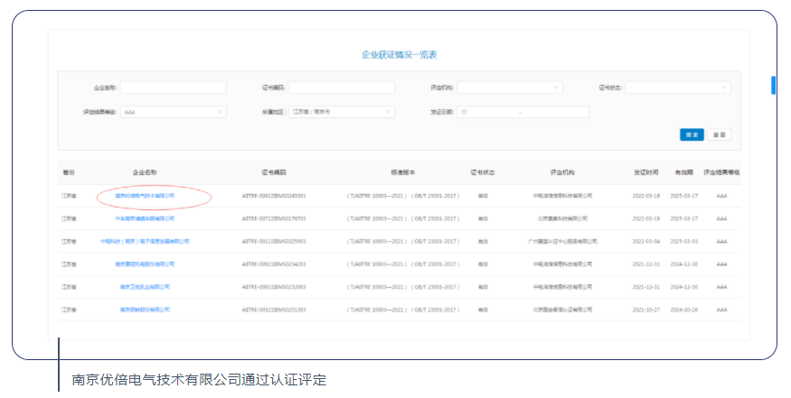This screenshot has height=398, width=791.
Task: Click the white 重置 reset button
Action: coord(720,134)
